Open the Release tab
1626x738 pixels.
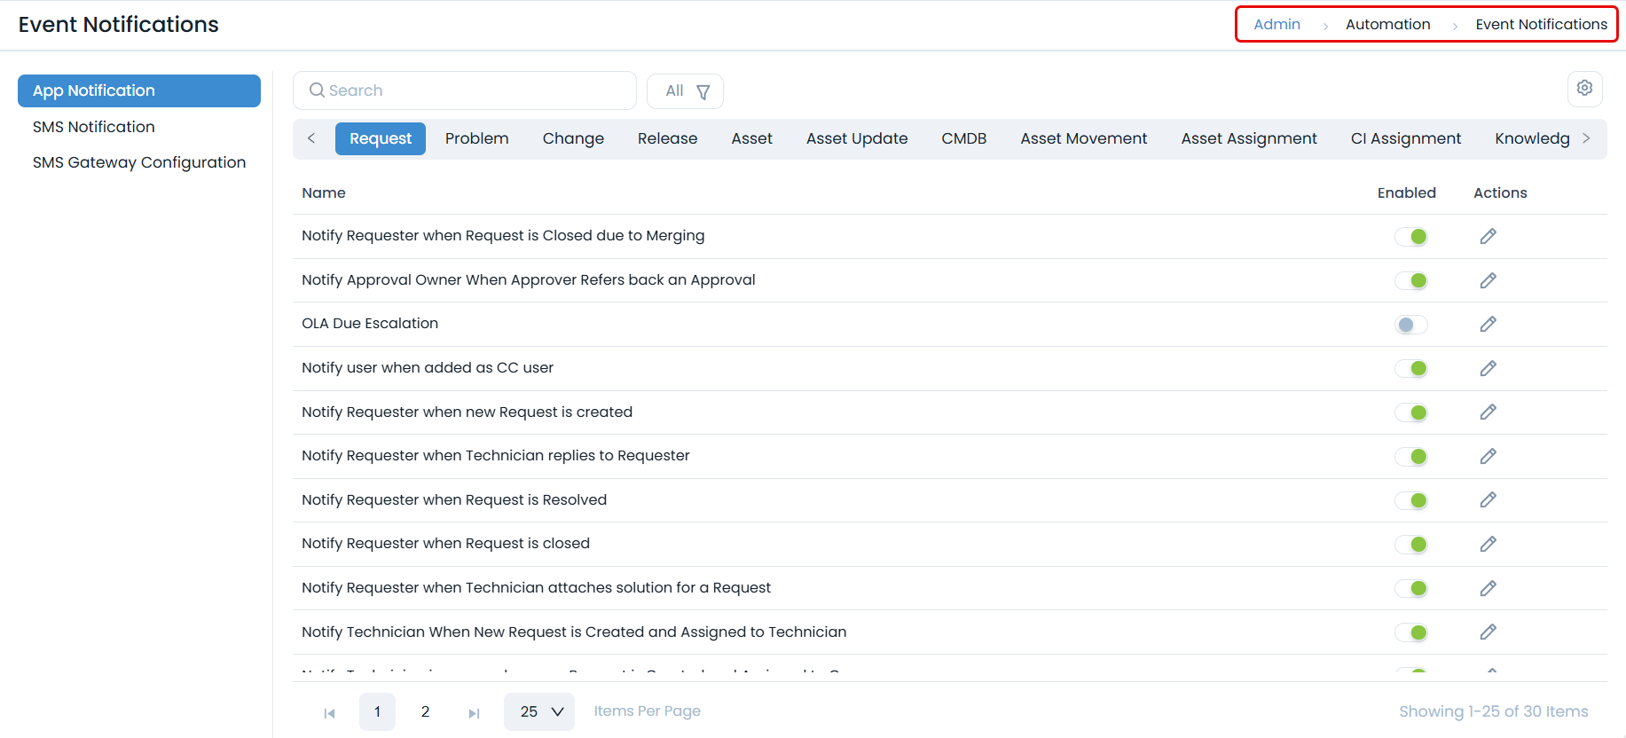click(x=667, y=138)
